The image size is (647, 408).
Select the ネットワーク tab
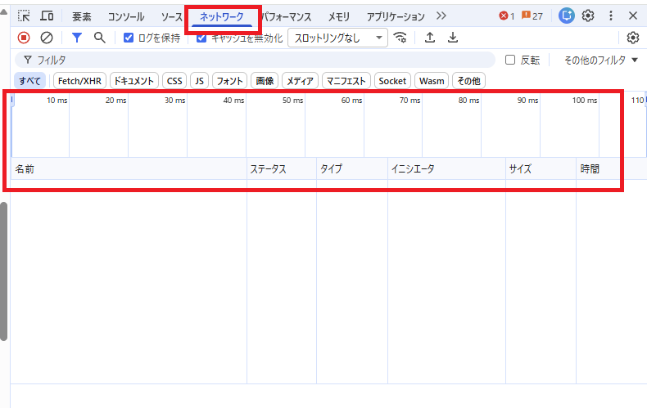coord(222,16)
